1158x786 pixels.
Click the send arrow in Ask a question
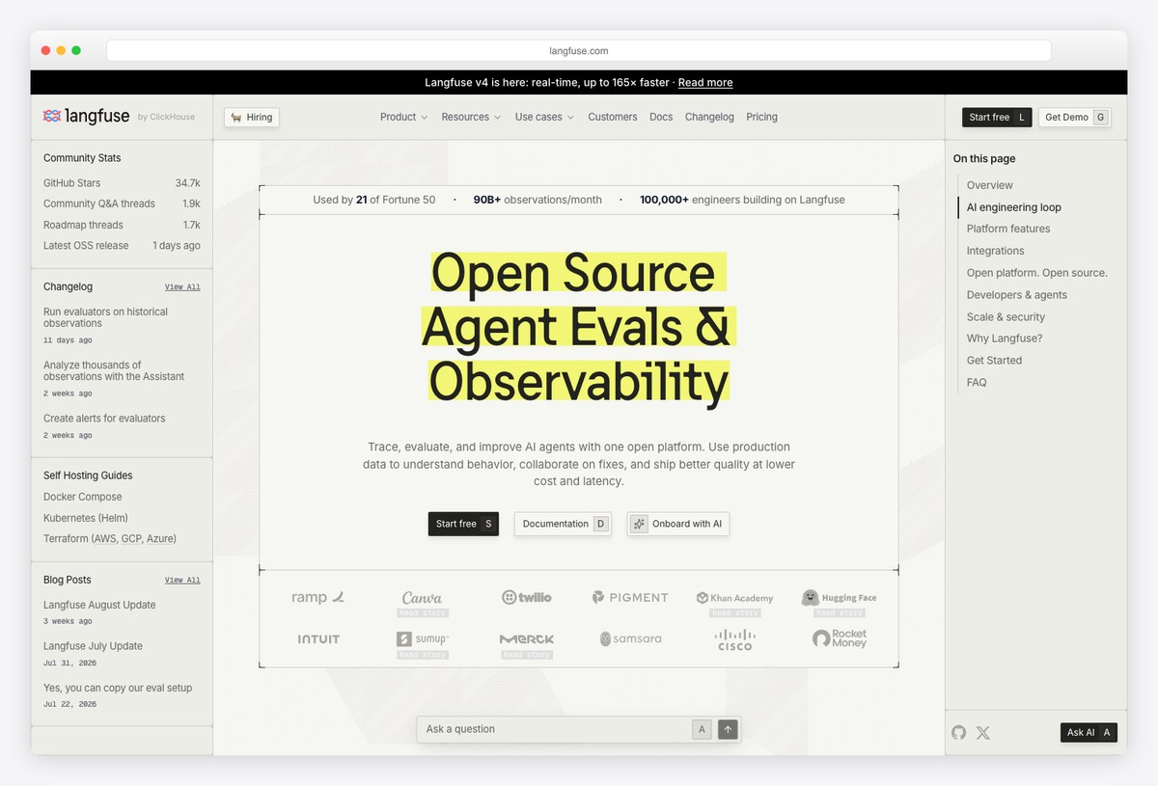pyautogui.click(x=728, y=729)
